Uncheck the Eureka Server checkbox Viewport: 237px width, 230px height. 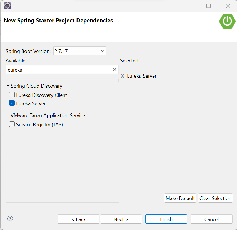coord(12,103)
